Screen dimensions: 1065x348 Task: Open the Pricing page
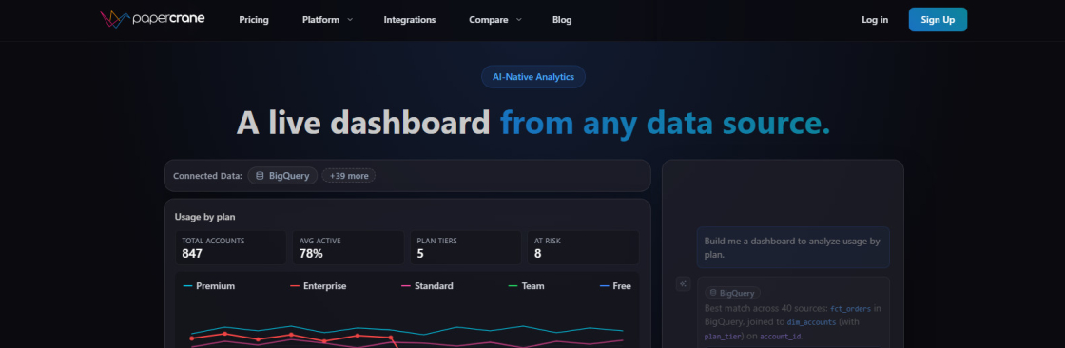tap(254, 20)
